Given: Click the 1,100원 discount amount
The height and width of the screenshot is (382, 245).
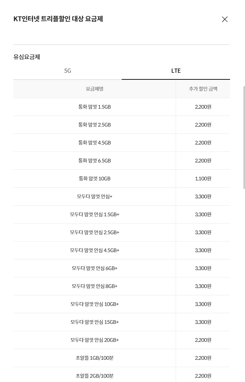Looking at the screenshot, I should click(x=203, y=179).
